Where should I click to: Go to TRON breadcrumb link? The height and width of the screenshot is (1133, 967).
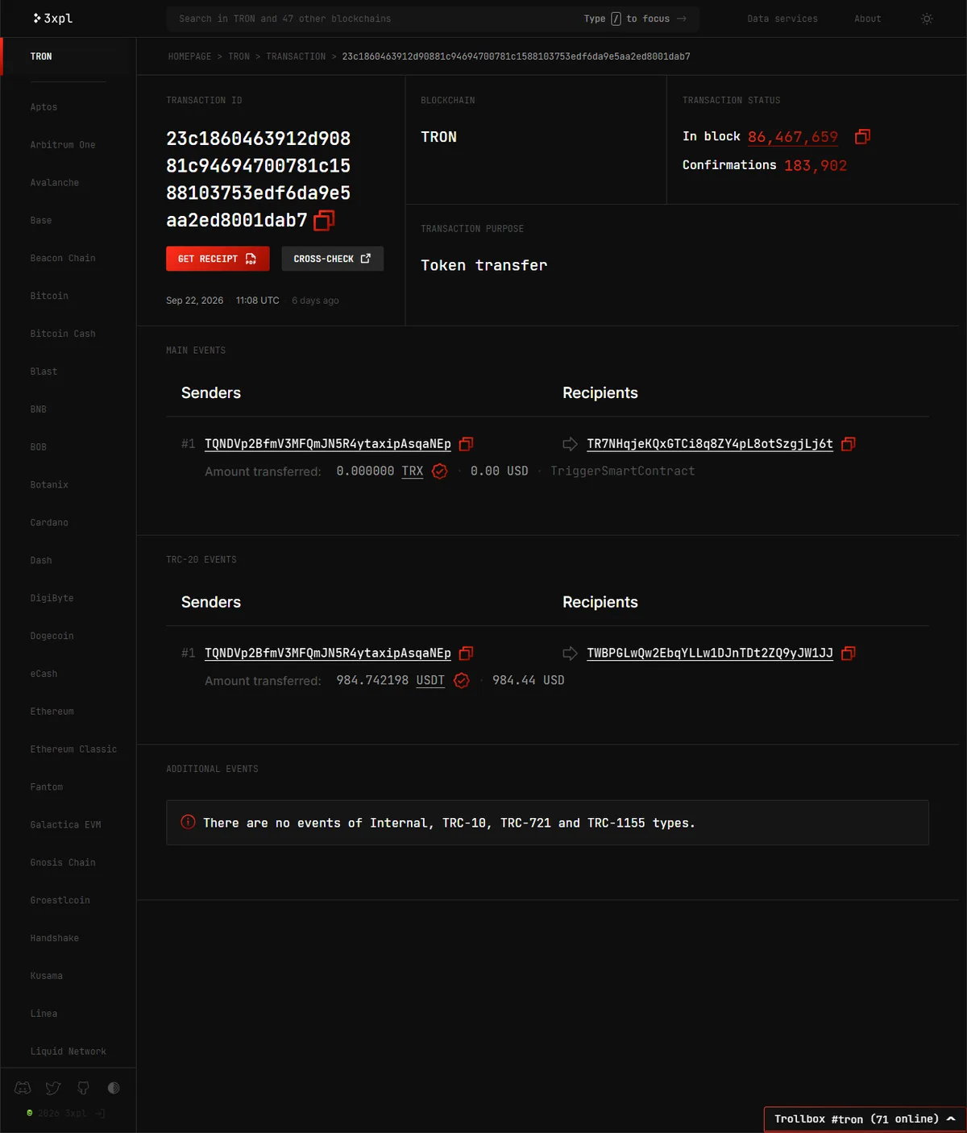239,56
